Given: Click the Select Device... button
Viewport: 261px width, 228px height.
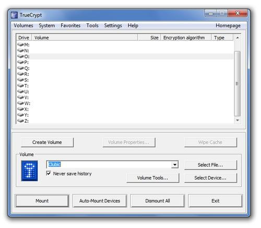Looking at the screenshot, I should (x=210, y=178).
